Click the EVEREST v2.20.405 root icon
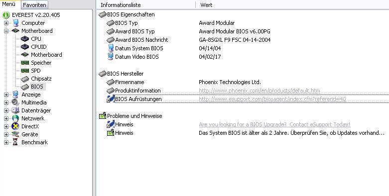This screenshot has width=389, height=196. click(x=6, y=15)
